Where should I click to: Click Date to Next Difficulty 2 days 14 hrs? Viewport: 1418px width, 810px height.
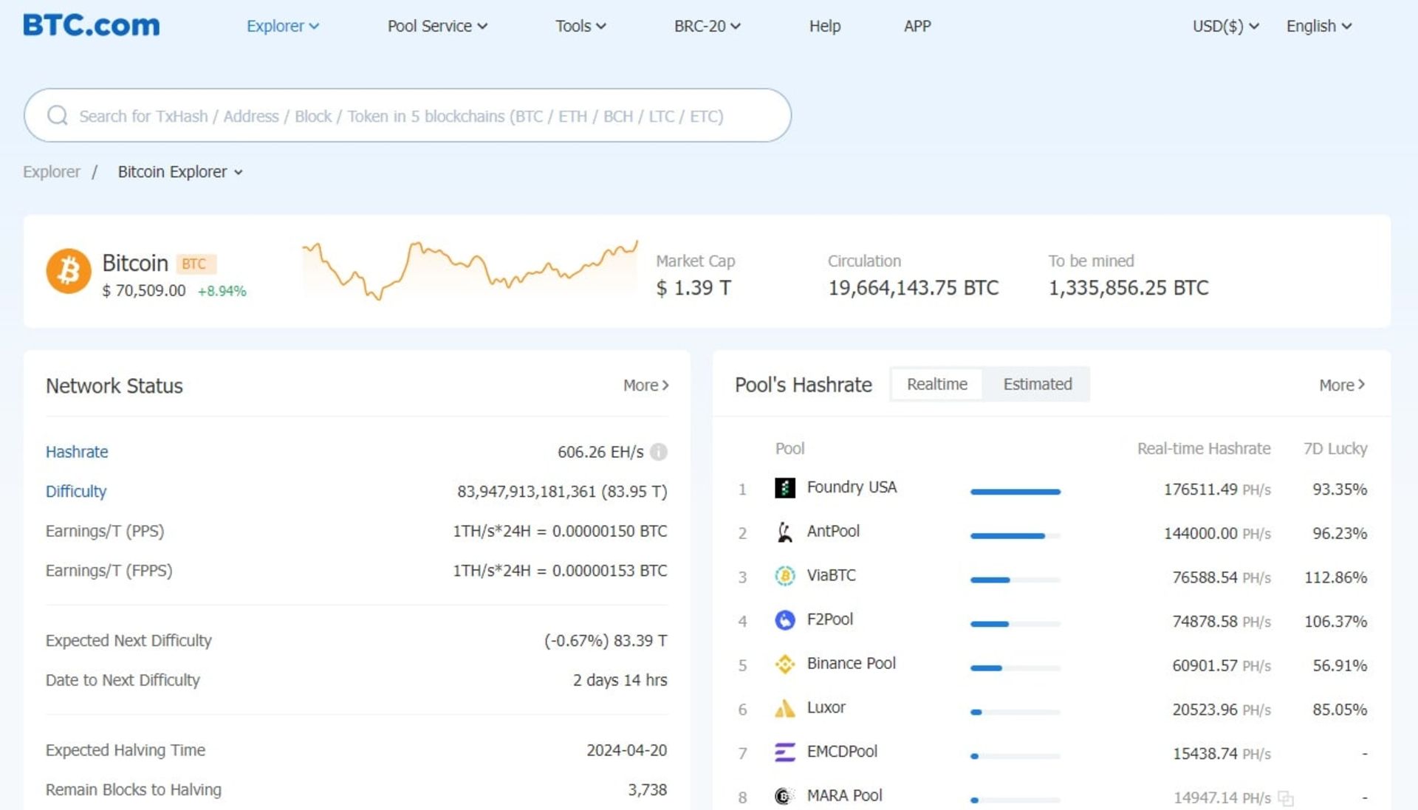620,680
